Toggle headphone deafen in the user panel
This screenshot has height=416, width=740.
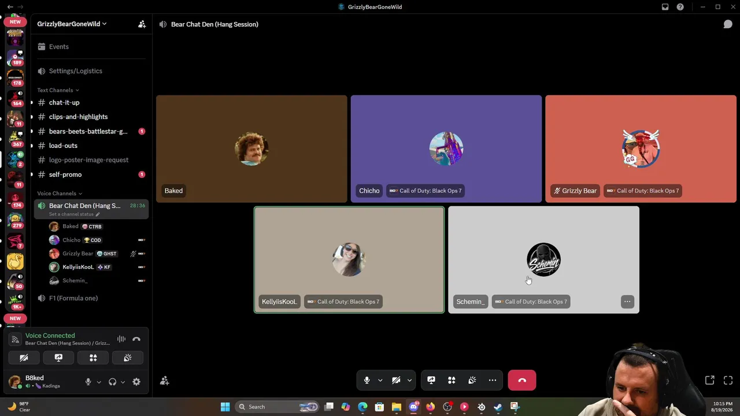coord(112,382)
